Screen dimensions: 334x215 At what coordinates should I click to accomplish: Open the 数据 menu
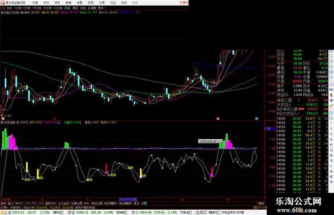(x=68, y=3)
